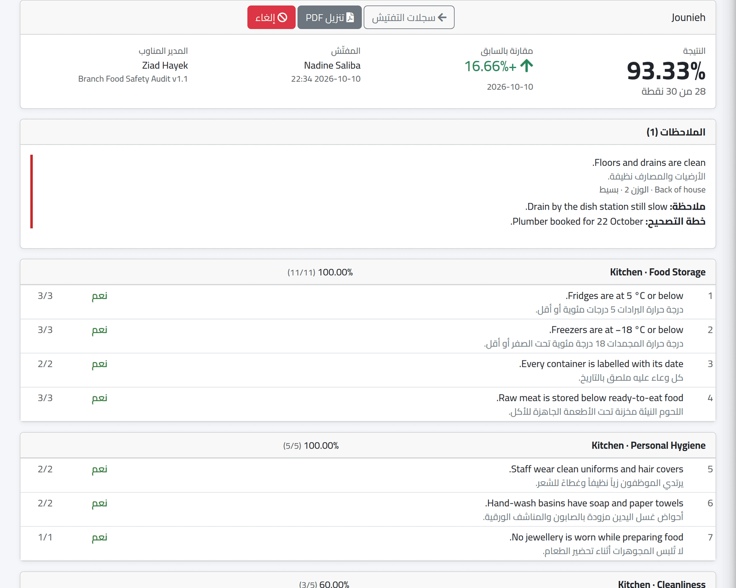This screenshot has width=736, height=588.
Task: Select the Kitchen · Food Storage section header
Action: point(368,272)
